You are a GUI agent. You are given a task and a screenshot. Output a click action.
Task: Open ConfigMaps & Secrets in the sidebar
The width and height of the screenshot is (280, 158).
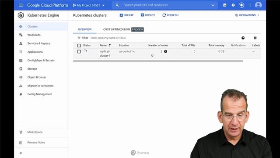point(41,61)
